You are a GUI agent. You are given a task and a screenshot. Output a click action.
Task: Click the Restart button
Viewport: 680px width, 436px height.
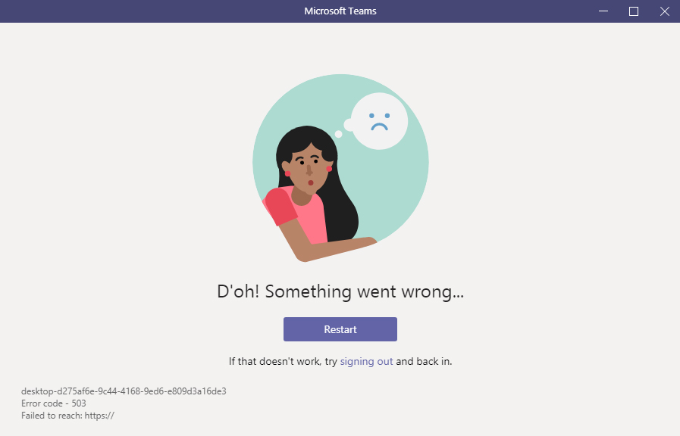[x=340, y=329]
